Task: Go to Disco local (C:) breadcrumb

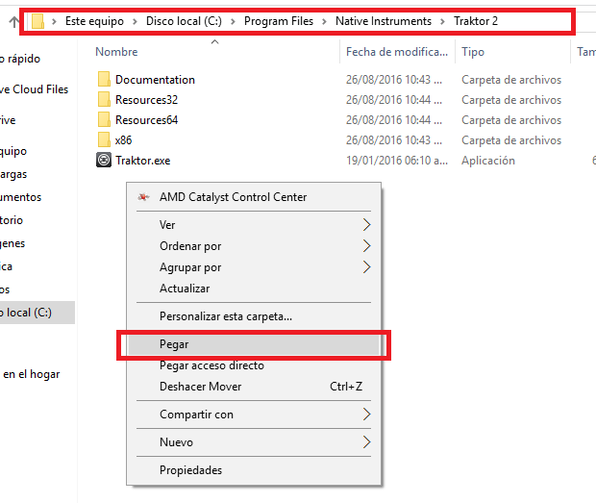Action: [x=184, y=21]
